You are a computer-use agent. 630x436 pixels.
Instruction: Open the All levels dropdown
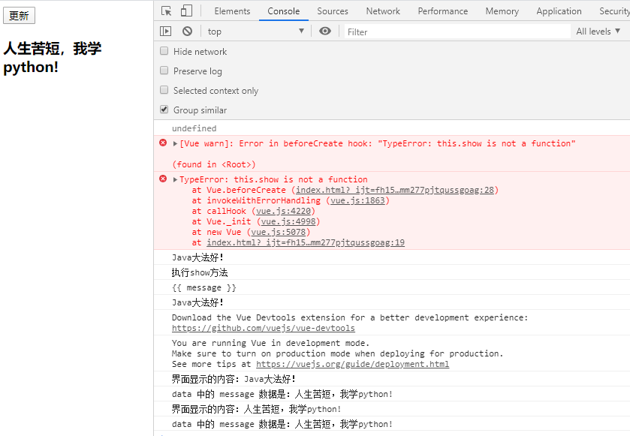click(x=598, y=32)
